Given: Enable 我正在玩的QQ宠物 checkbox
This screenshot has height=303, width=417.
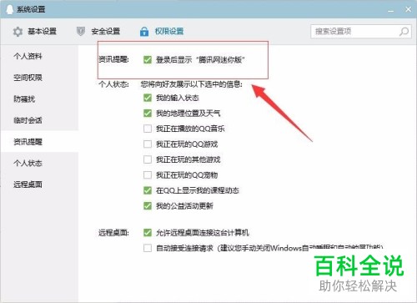Looking at the screenshot, I should [148, 175].
